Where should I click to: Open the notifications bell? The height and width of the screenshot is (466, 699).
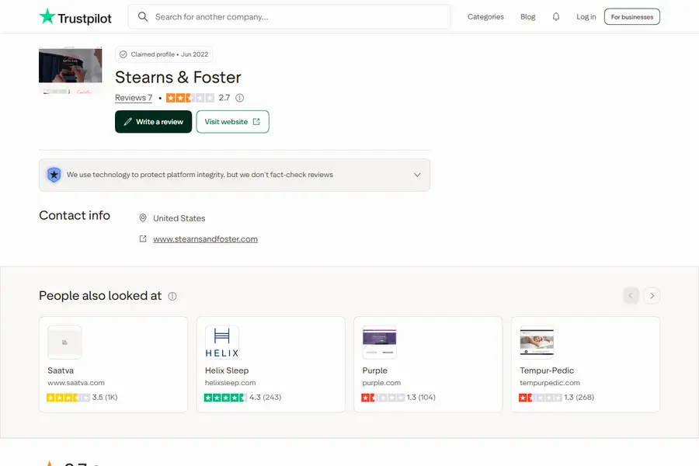556,17
